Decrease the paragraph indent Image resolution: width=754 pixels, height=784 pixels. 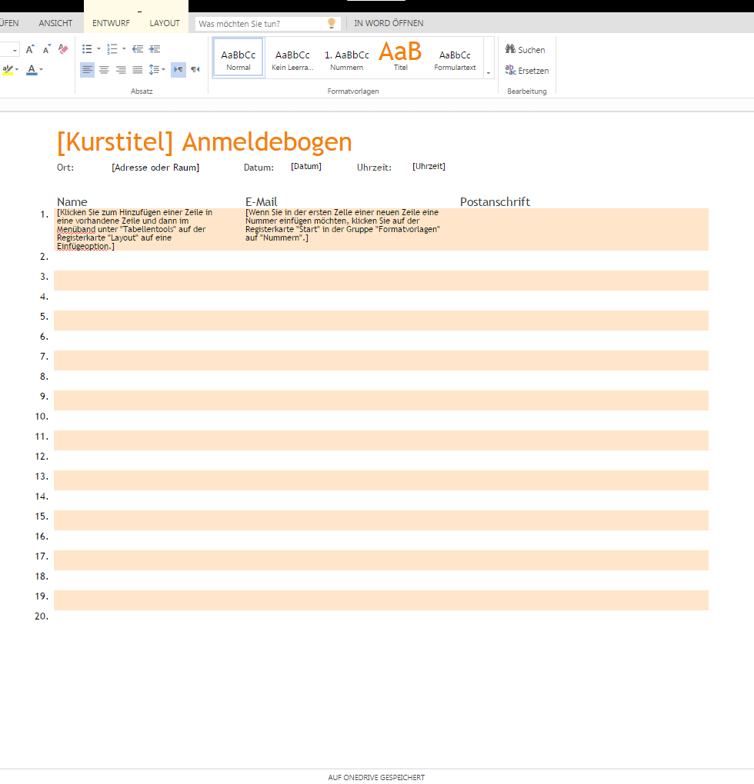[138, 49]
